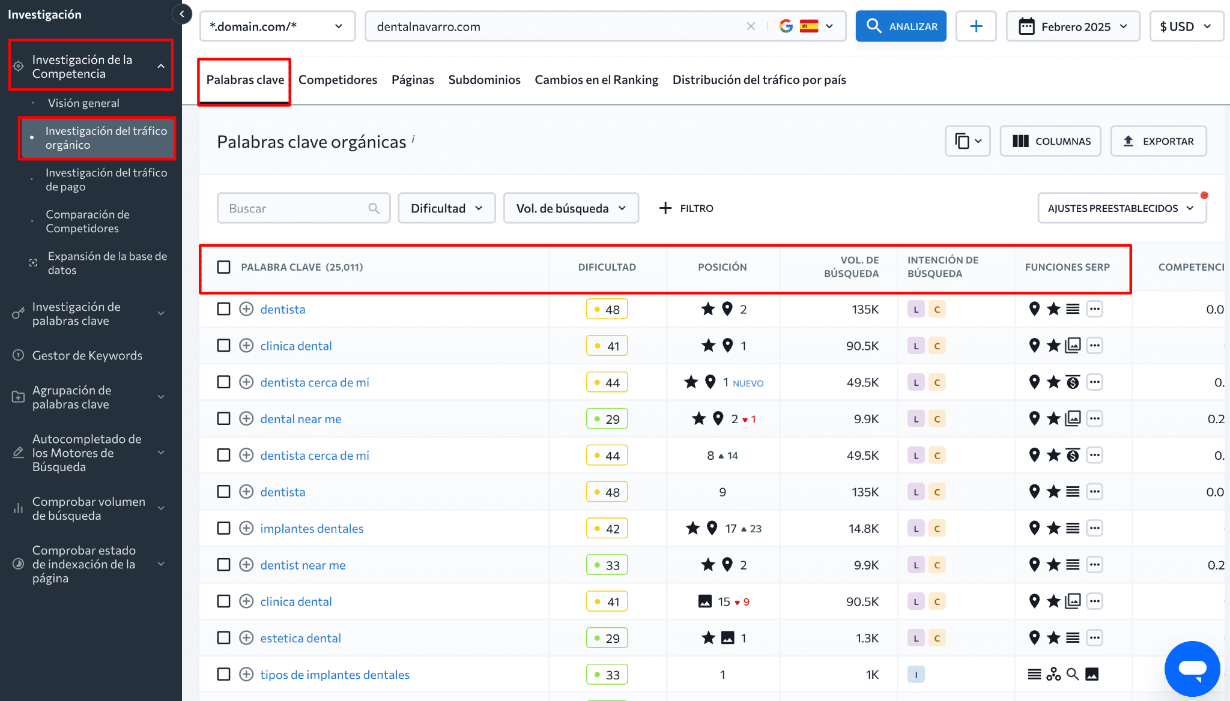Toggle the select-all checkbox in table header
The image size is (1230, 701).
pos(223,267)
